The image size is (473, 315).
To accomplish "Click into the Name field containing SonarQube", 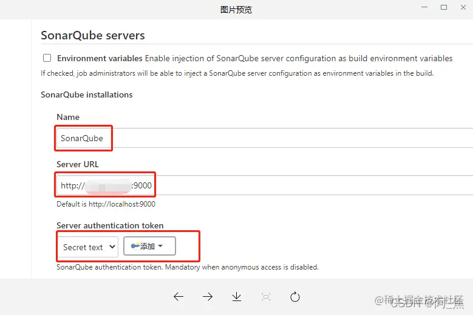I will 265,138.
